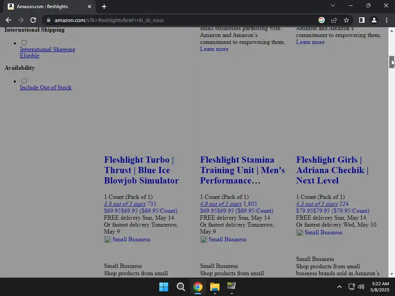
Task: Open the Windows Start menu
Action: coord(164,287)
